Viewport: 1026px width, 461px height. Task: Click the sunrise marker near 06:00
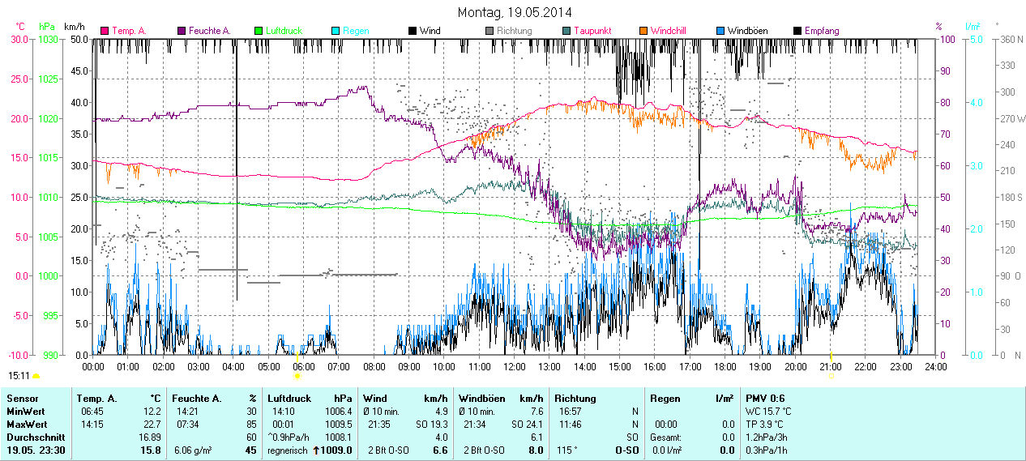297,376
